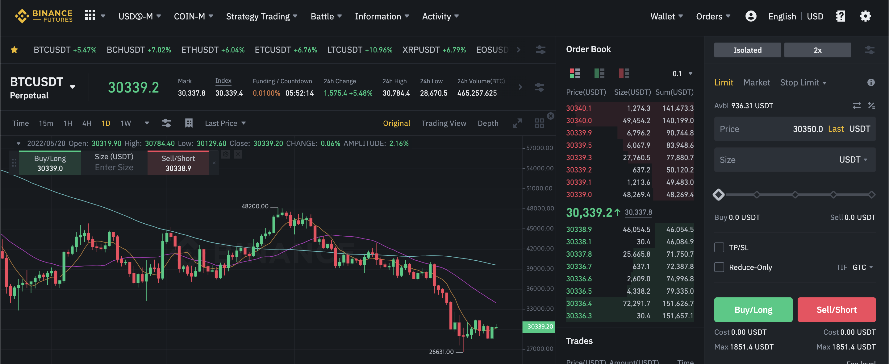This screenshot has height=364, width=889.
Task: Open the multi-chart layout grid icon
Action: (x=539, y=123)
